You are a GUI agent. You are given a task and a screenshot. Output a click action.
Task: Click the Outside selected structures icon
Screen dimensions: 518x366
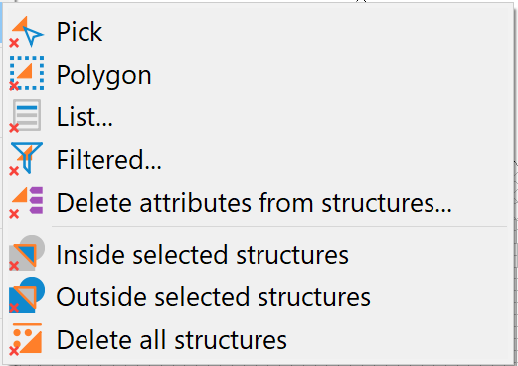click(27, 295)
